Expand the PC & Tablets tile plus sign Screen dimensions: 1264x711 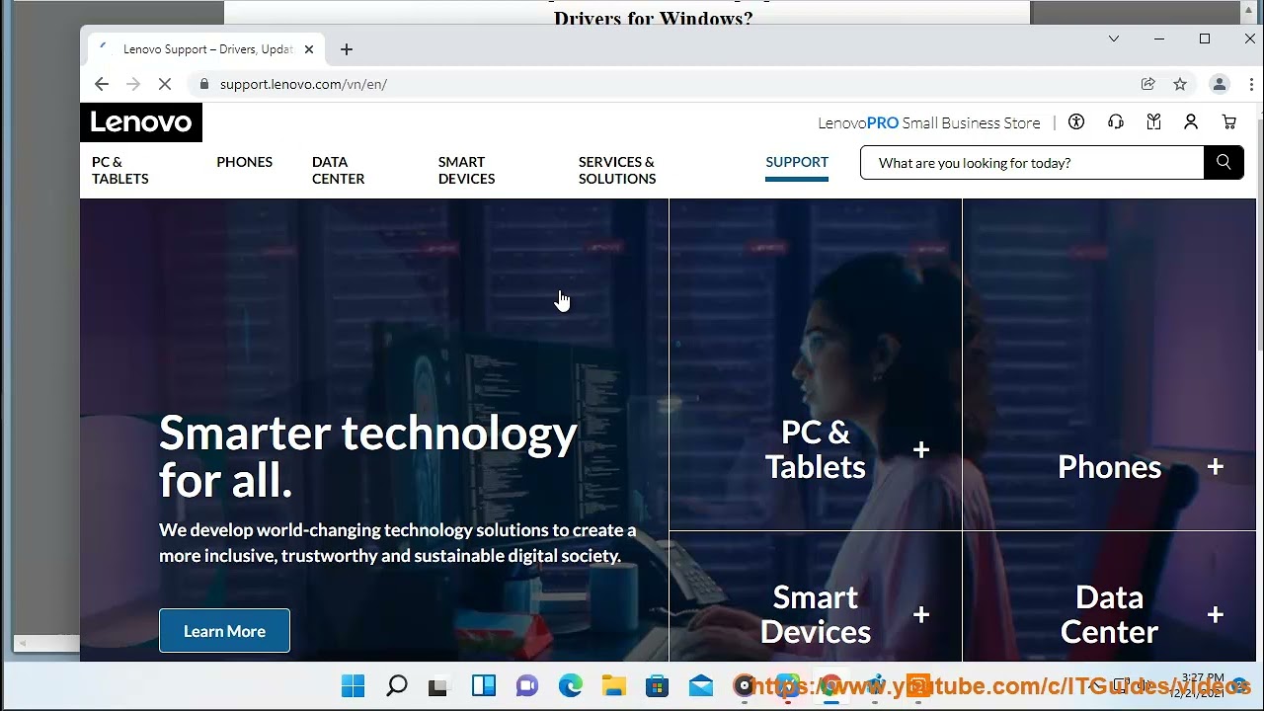pos(921,450)
